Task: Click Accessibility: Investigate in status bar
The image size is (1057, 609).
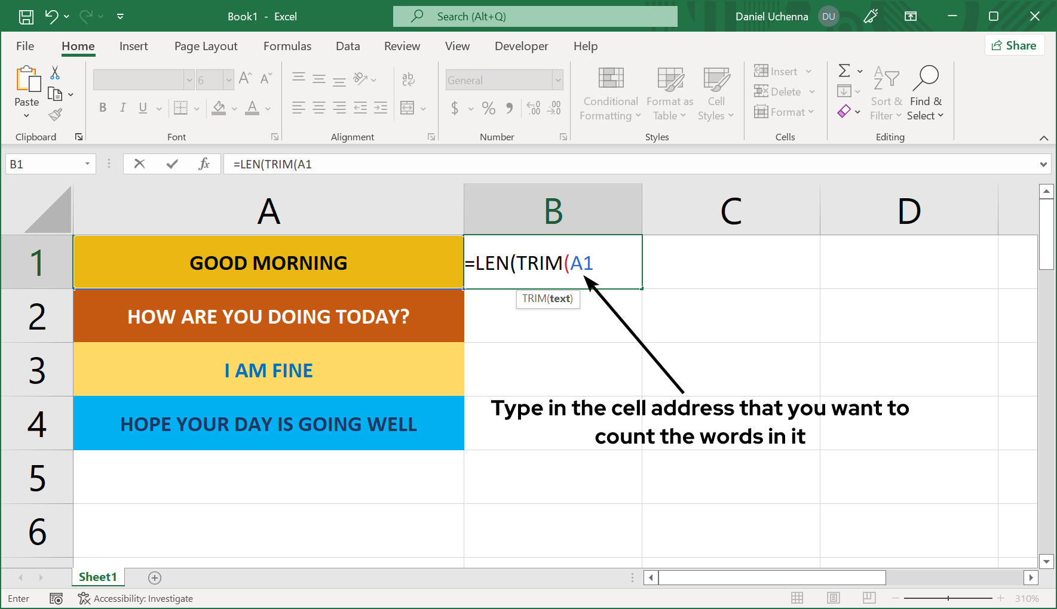Action: coord(136,598)
